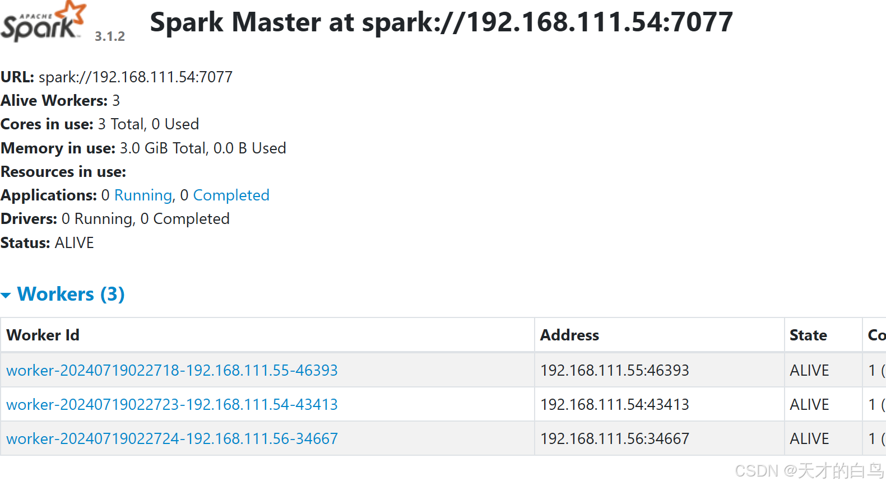This screenshot has width=886, height=486.
Task: Click the Spark Master page title
Action: point(441,22)
